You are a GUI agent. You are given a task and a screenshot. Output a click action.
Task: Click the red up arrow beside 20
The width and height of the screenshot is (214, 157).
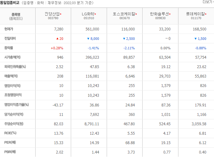(57, 39)
